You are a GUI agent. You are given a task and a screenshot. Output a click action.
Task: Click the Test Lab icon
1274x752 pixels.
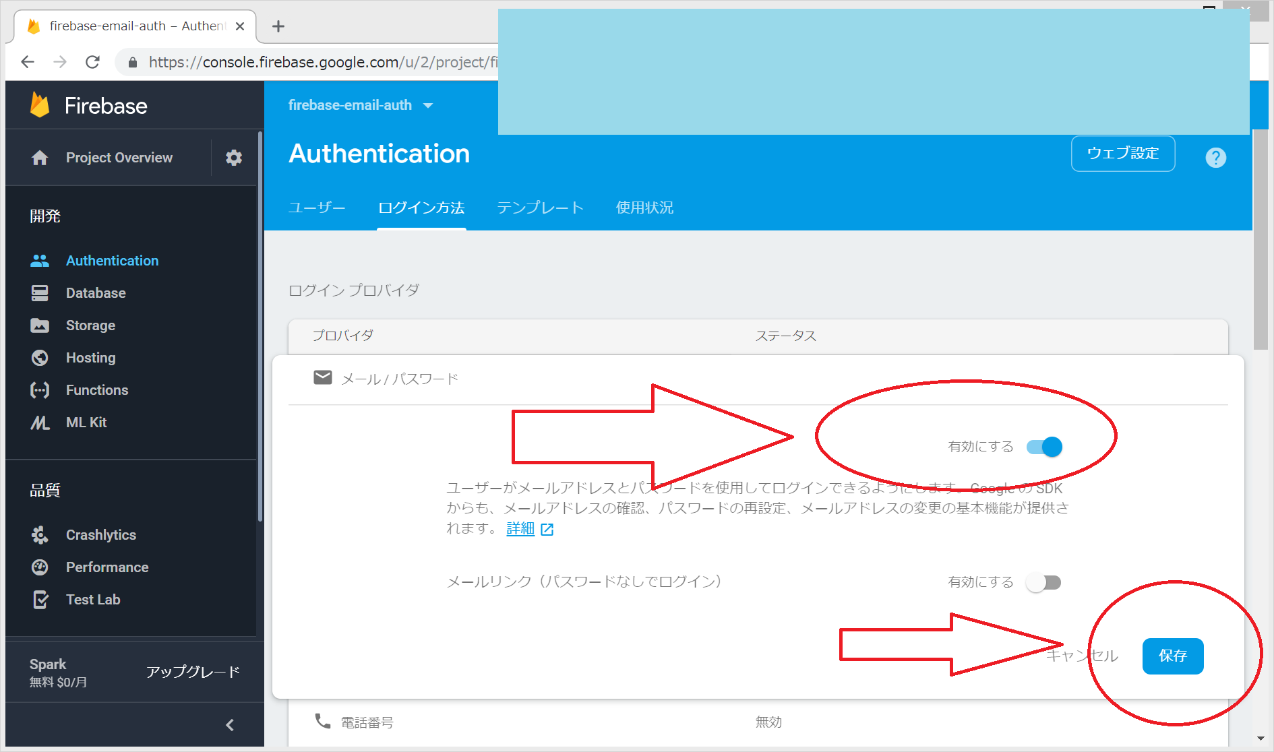coord(40,600)
